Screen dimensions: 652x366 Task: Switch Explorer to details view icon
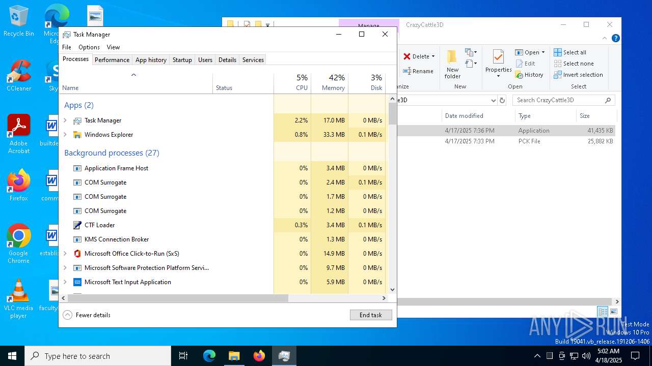(603, 312)
